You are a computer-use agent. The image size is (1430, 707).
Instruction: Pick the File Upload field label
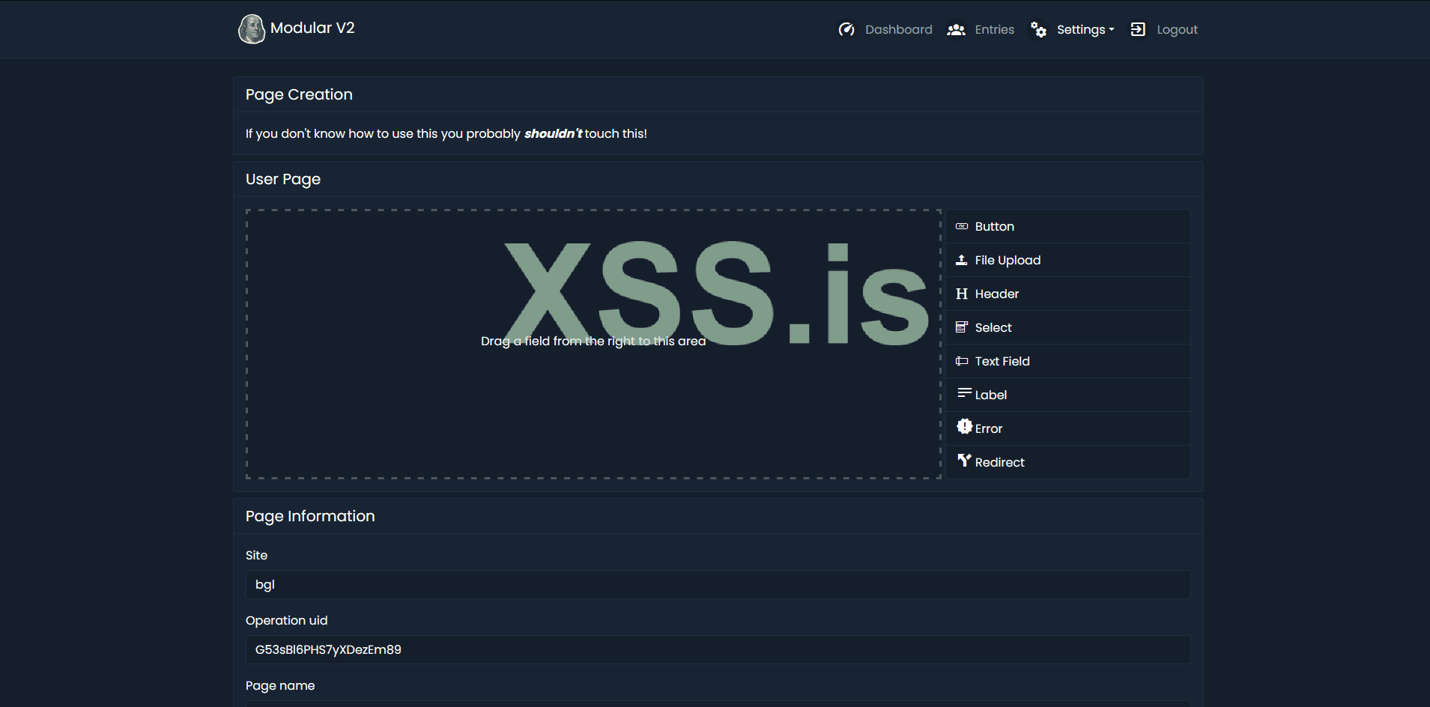pyautogui.click(x=1008, y=260)
